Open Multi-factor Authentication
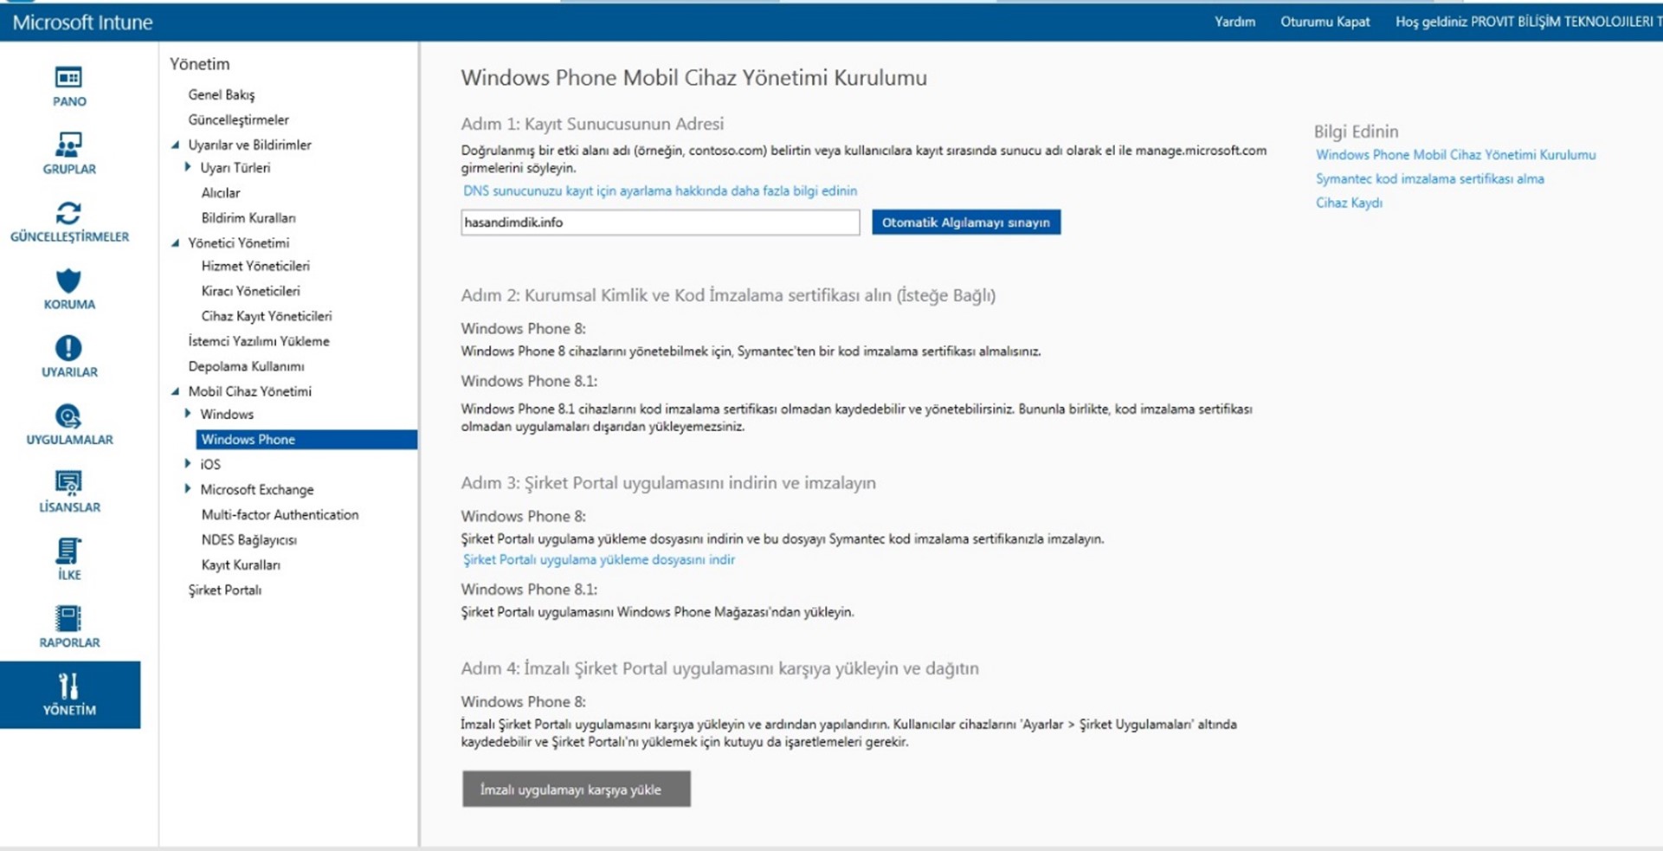Image resolution: width=1663 pixels, height=851 pixels. click(x=280, y=515)
